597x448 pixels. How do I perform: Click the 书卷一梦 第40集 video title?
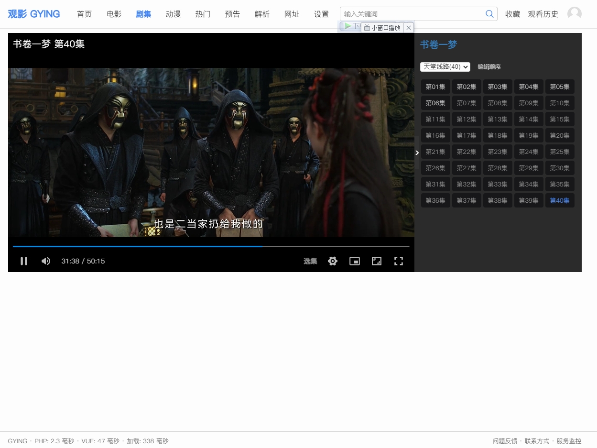[x=49, y=44]
